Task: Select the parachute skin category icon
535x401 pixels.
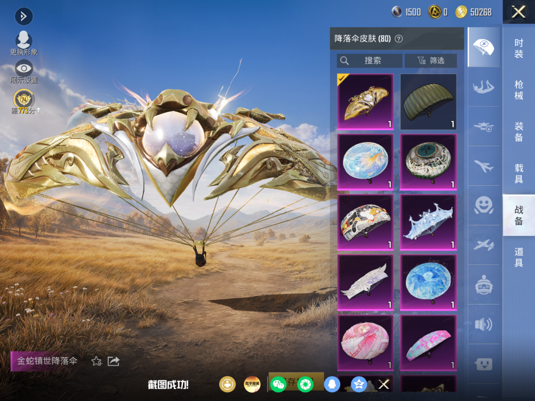Action: (x=484, y=47)
